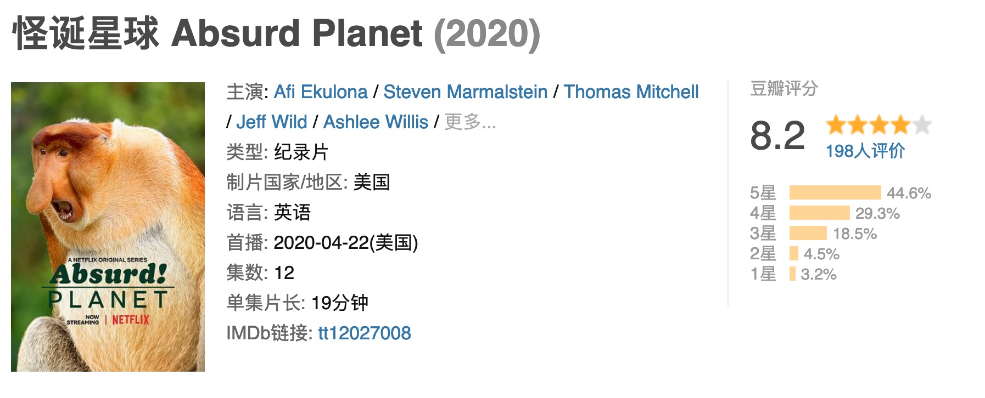985x398 pixels.
Task: Open the Absurd Planet poster thumbnail
Action: (108, 227)
